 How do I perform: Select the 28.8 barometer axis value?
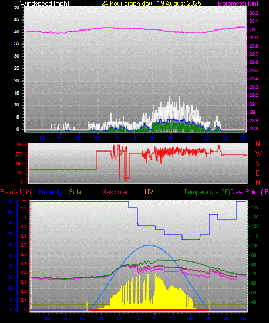pos(254,129)
